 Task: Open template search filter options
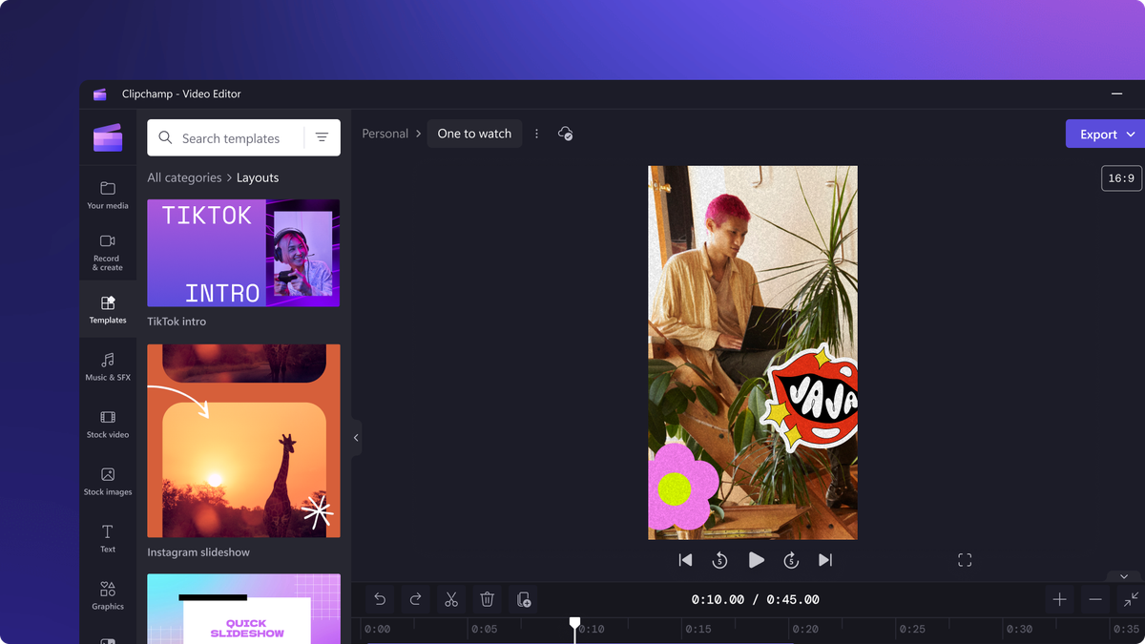[322, 137]
